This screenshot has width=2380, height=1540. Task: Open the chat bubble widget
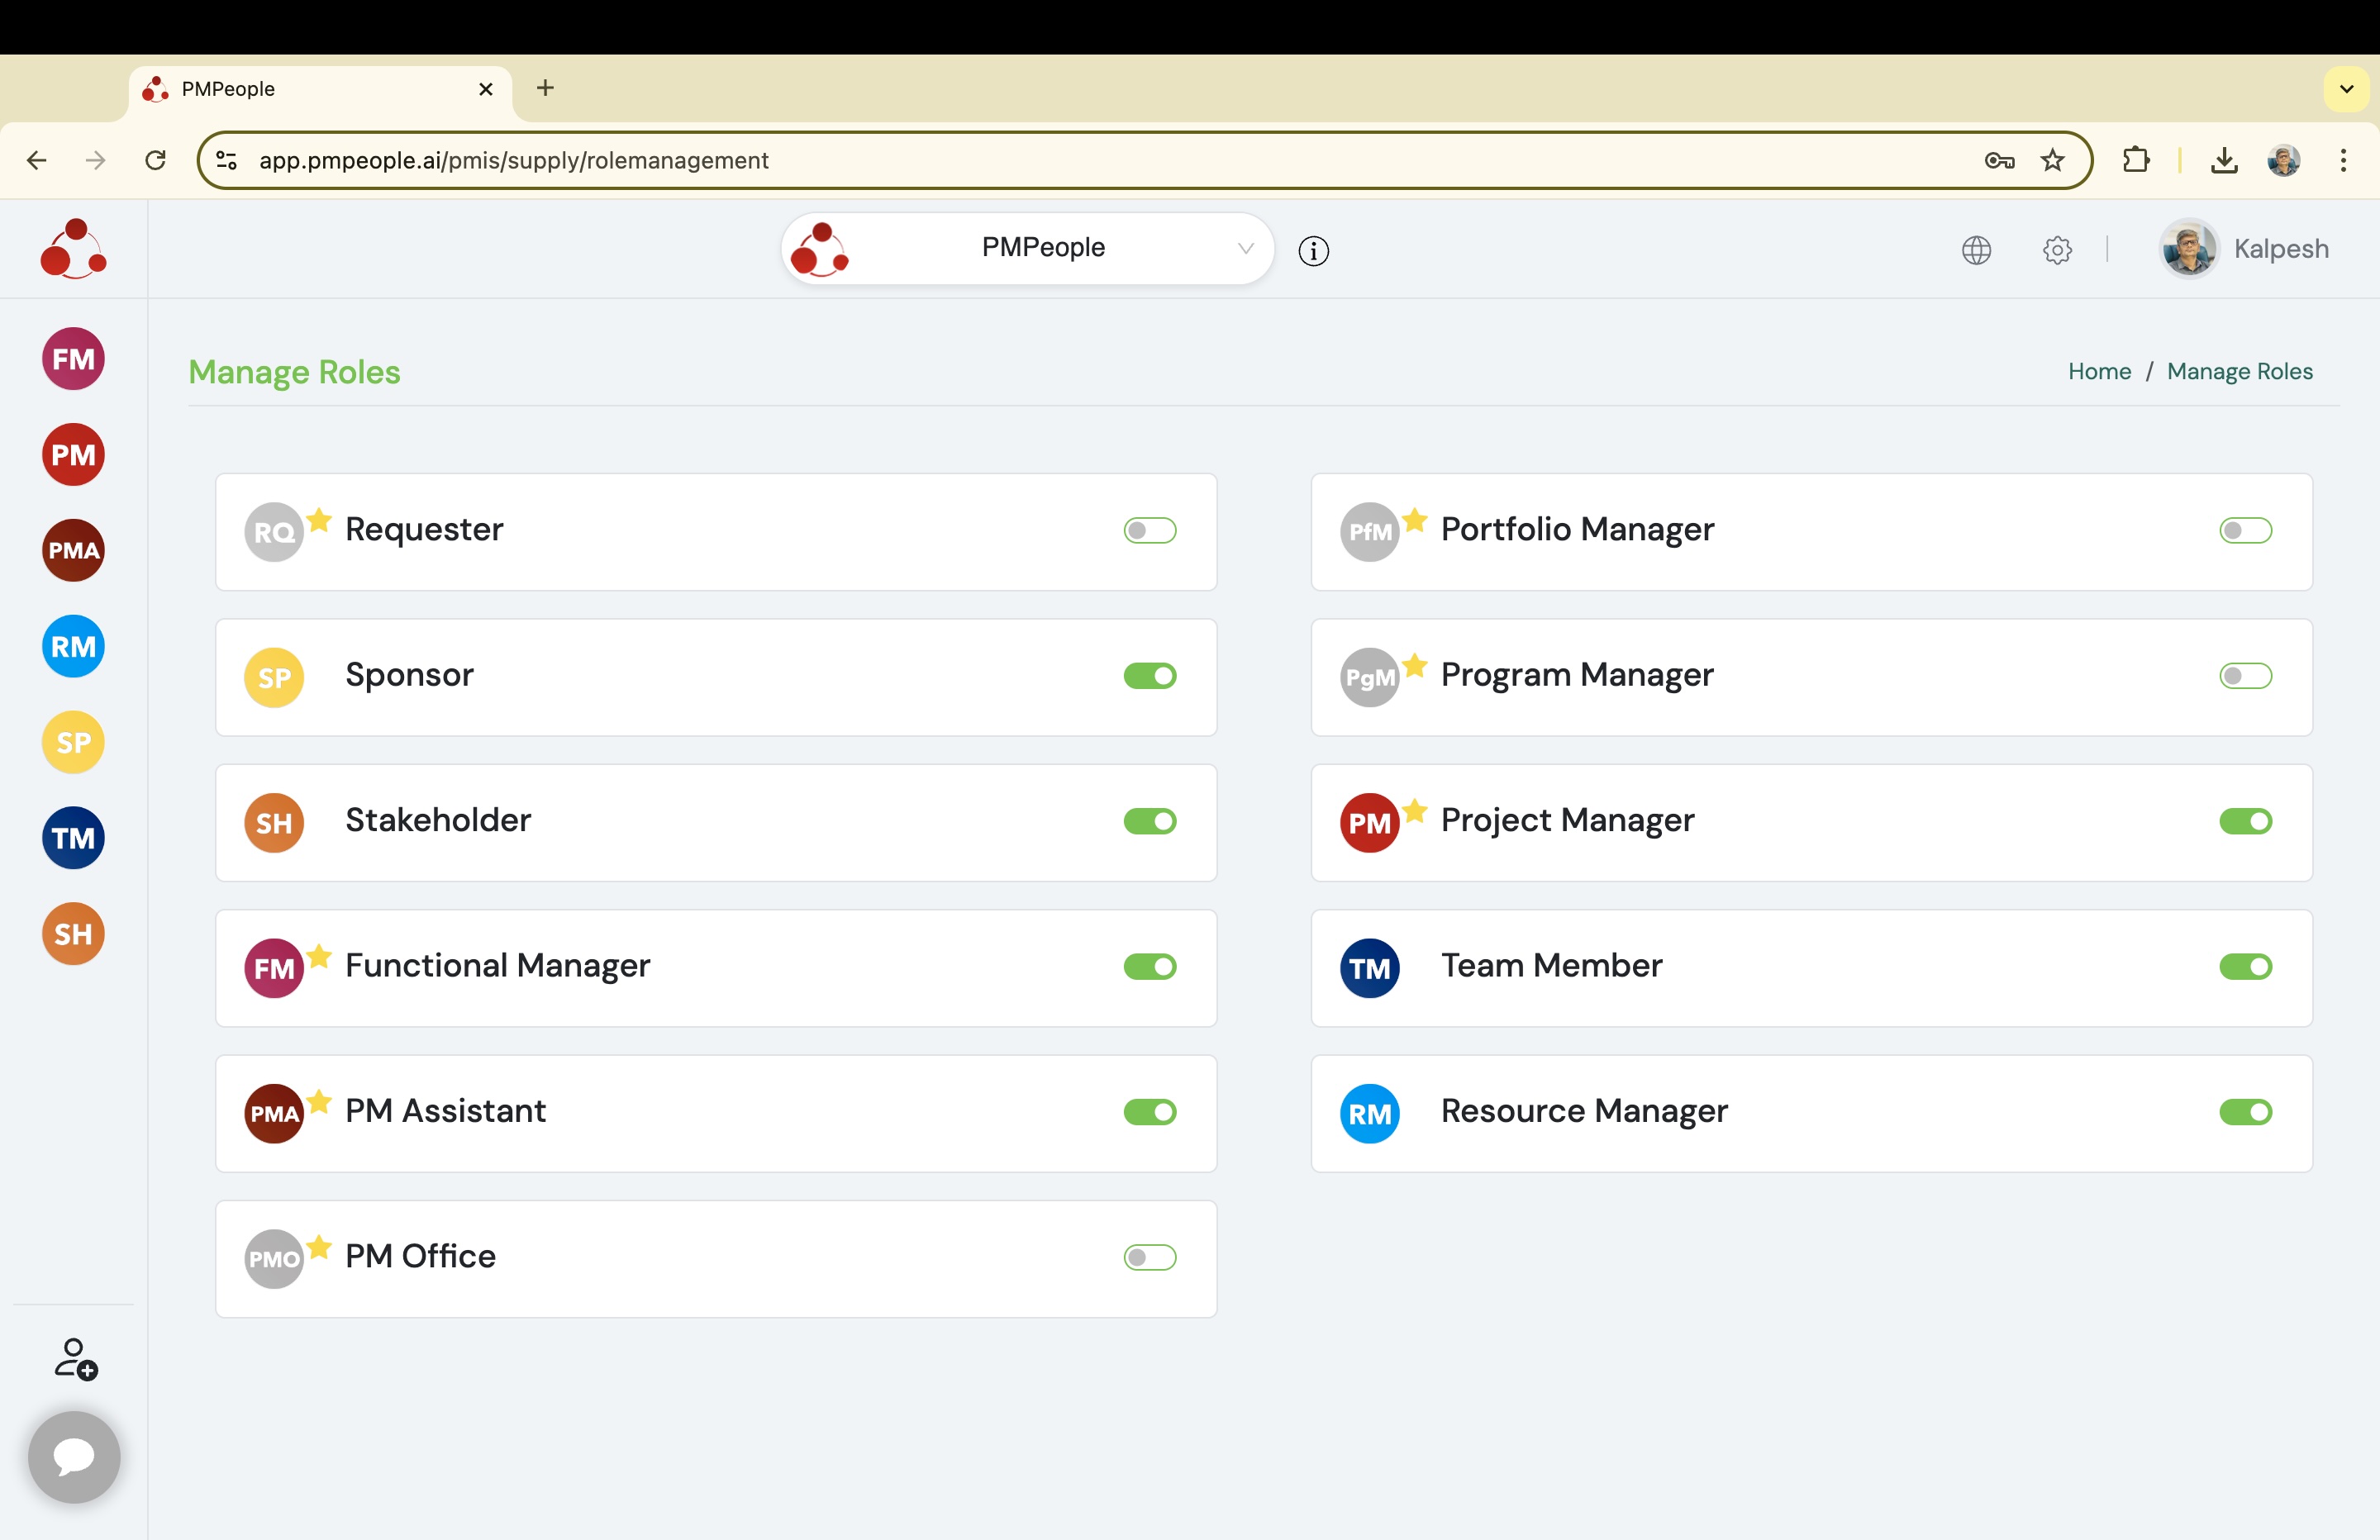coord(74,1456)
